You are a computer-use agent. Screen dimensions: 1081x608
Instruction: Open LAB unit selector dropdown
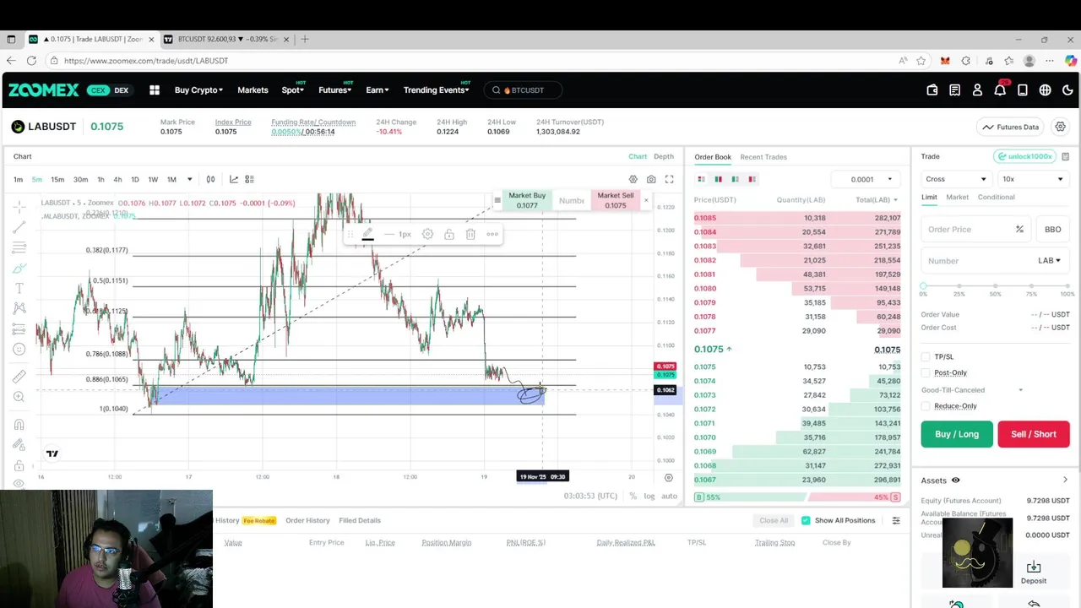tap(1049, 261)
